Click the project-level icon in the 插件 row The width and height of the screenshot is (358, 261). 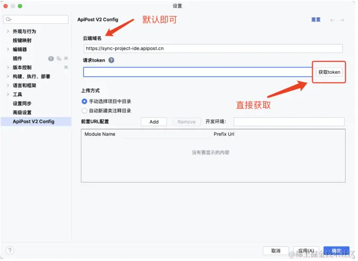66,59
